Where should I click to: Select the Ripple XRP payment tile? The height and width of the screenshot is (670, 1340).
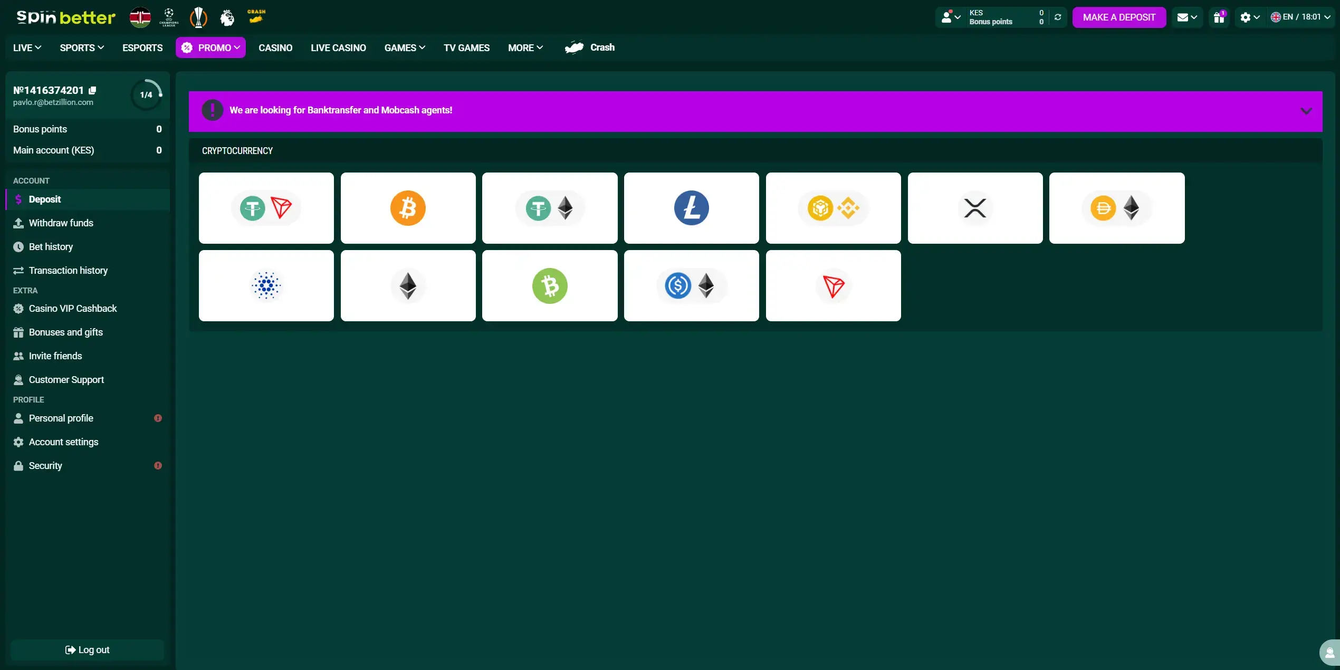[x=974, y=208]
